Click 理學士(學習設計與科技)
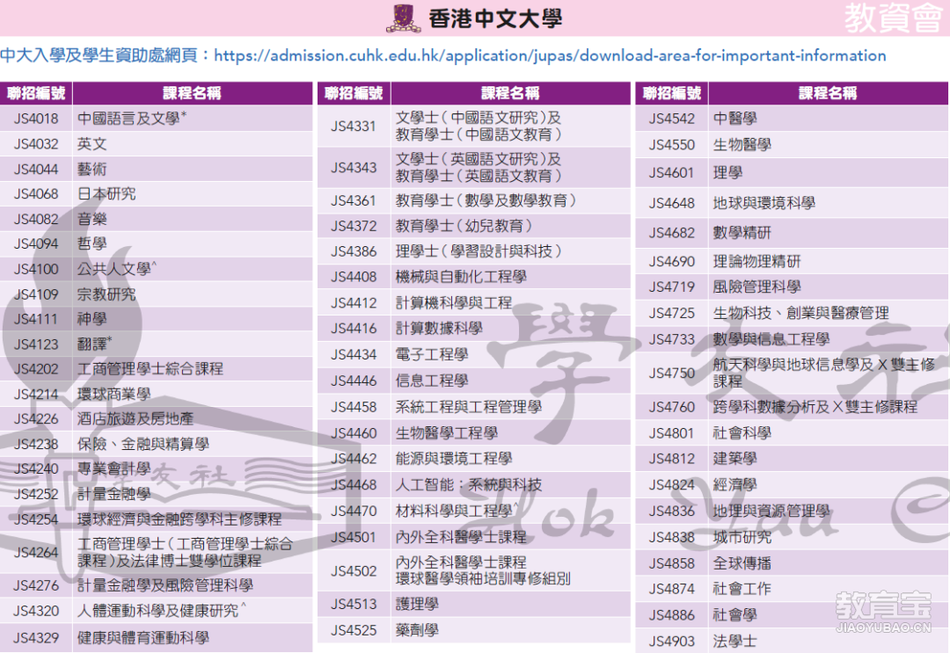 [x=478, y=251]
